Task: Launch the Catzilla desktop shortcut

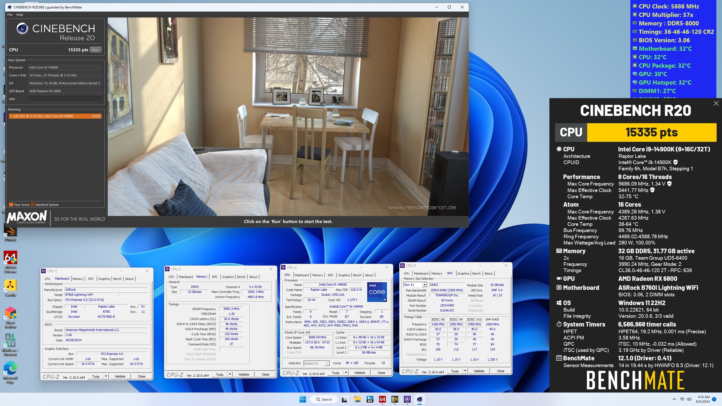Action: pos(10,288)
